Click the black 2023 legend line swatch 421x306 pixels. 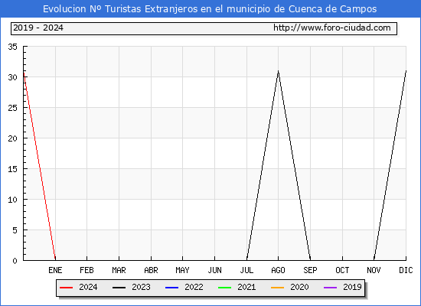coord(119,288)
